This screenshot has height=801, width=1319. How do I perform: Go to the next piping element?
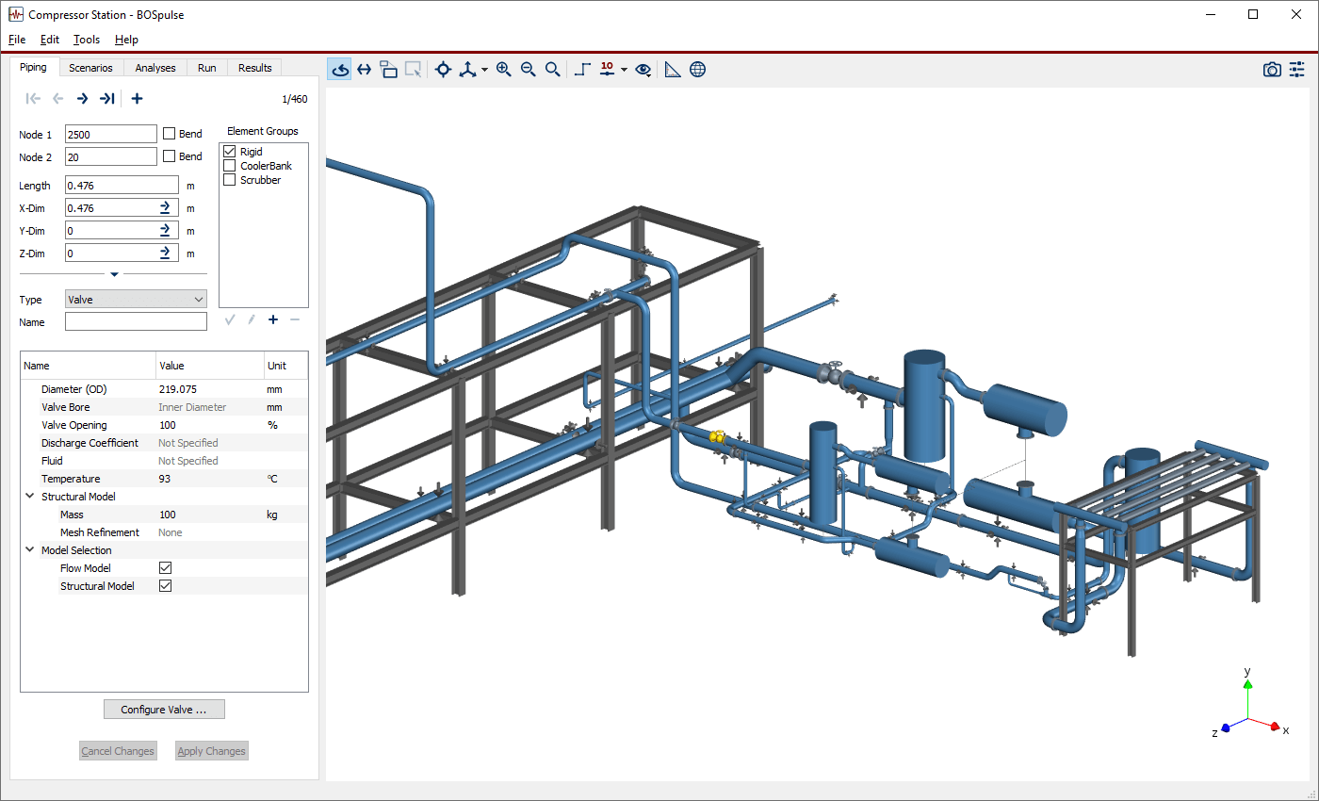[83, 99]
